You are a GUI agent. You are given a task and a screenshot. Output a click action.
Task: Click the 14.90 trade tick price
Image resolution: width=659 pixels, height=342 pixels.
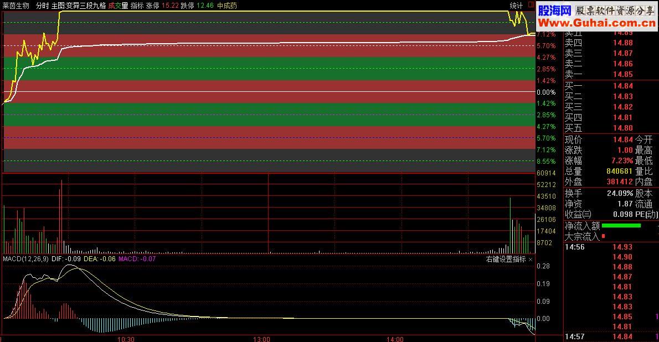622,257
